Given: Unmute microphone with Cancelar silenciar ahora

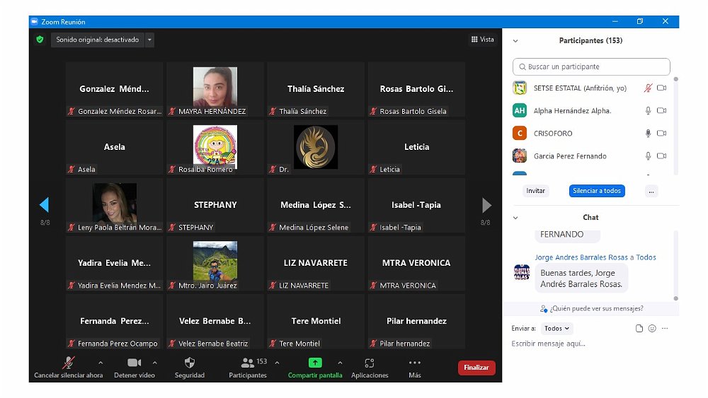Looking at the screenshot, I should (69, 363).
